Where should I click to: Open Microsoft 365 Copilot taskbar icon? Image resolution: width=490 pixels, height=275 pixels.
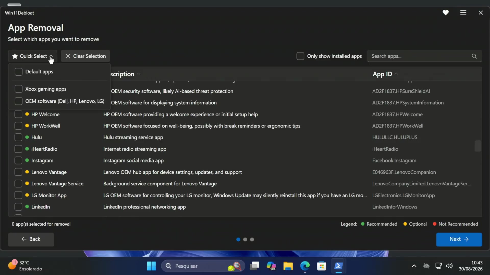[x=271, y=266]
